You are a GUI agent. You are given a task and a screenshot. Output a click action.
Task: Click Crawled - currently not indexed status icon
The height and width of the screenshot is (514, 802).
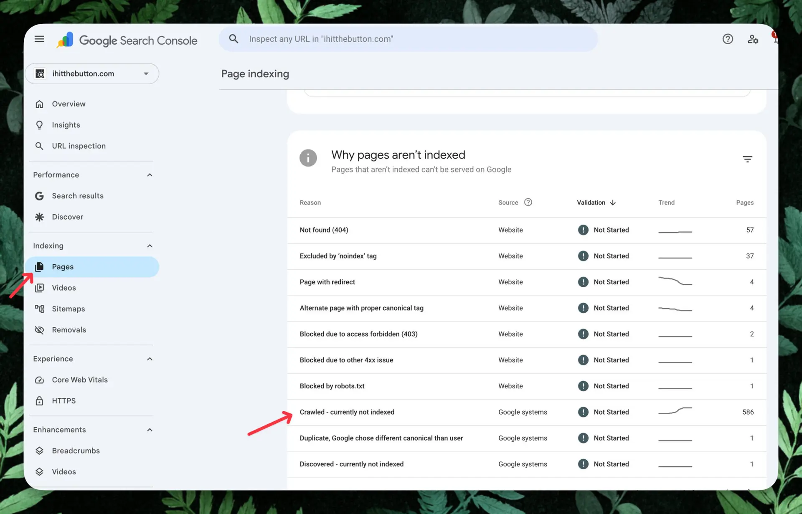583,412
